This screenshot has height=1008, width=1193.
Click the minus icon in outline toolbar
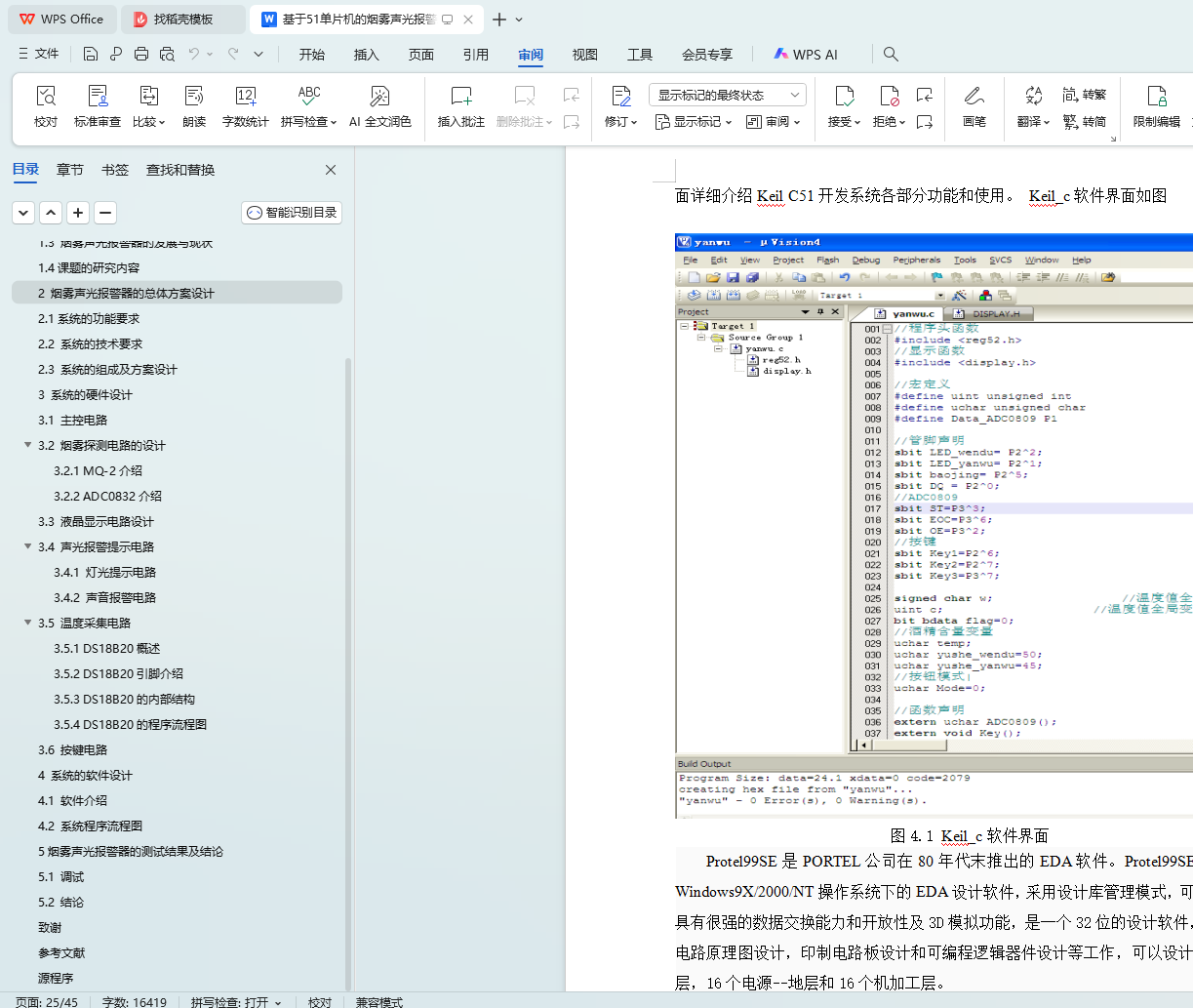pos(105,213)
